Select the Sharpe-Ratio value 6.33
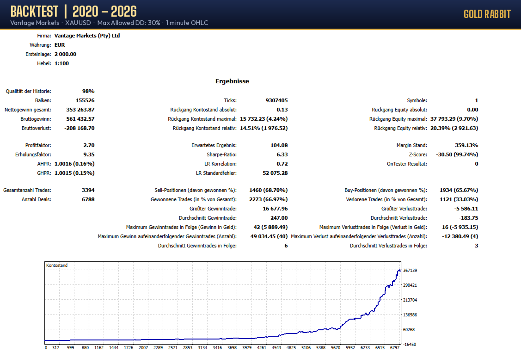 pos(282,154)
